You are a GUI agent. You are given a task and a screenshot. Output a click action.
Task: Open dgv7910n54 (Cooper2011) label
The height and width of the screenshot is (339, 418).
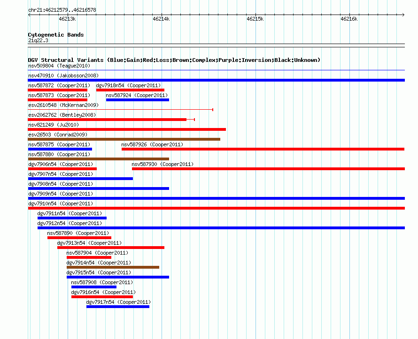coord(61,203)
